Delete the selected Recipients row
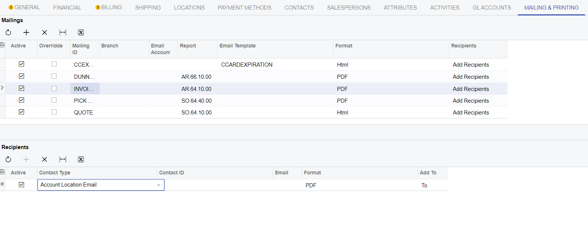This screenshot has height=241, width=588. pos(44,159)
